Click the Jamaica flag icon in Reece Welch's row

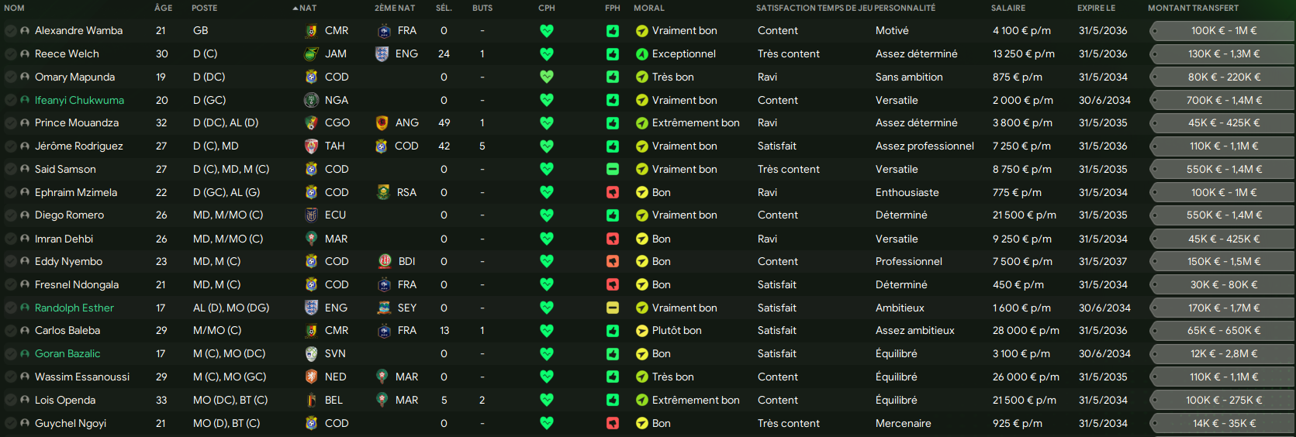click(x=311, y=54)
